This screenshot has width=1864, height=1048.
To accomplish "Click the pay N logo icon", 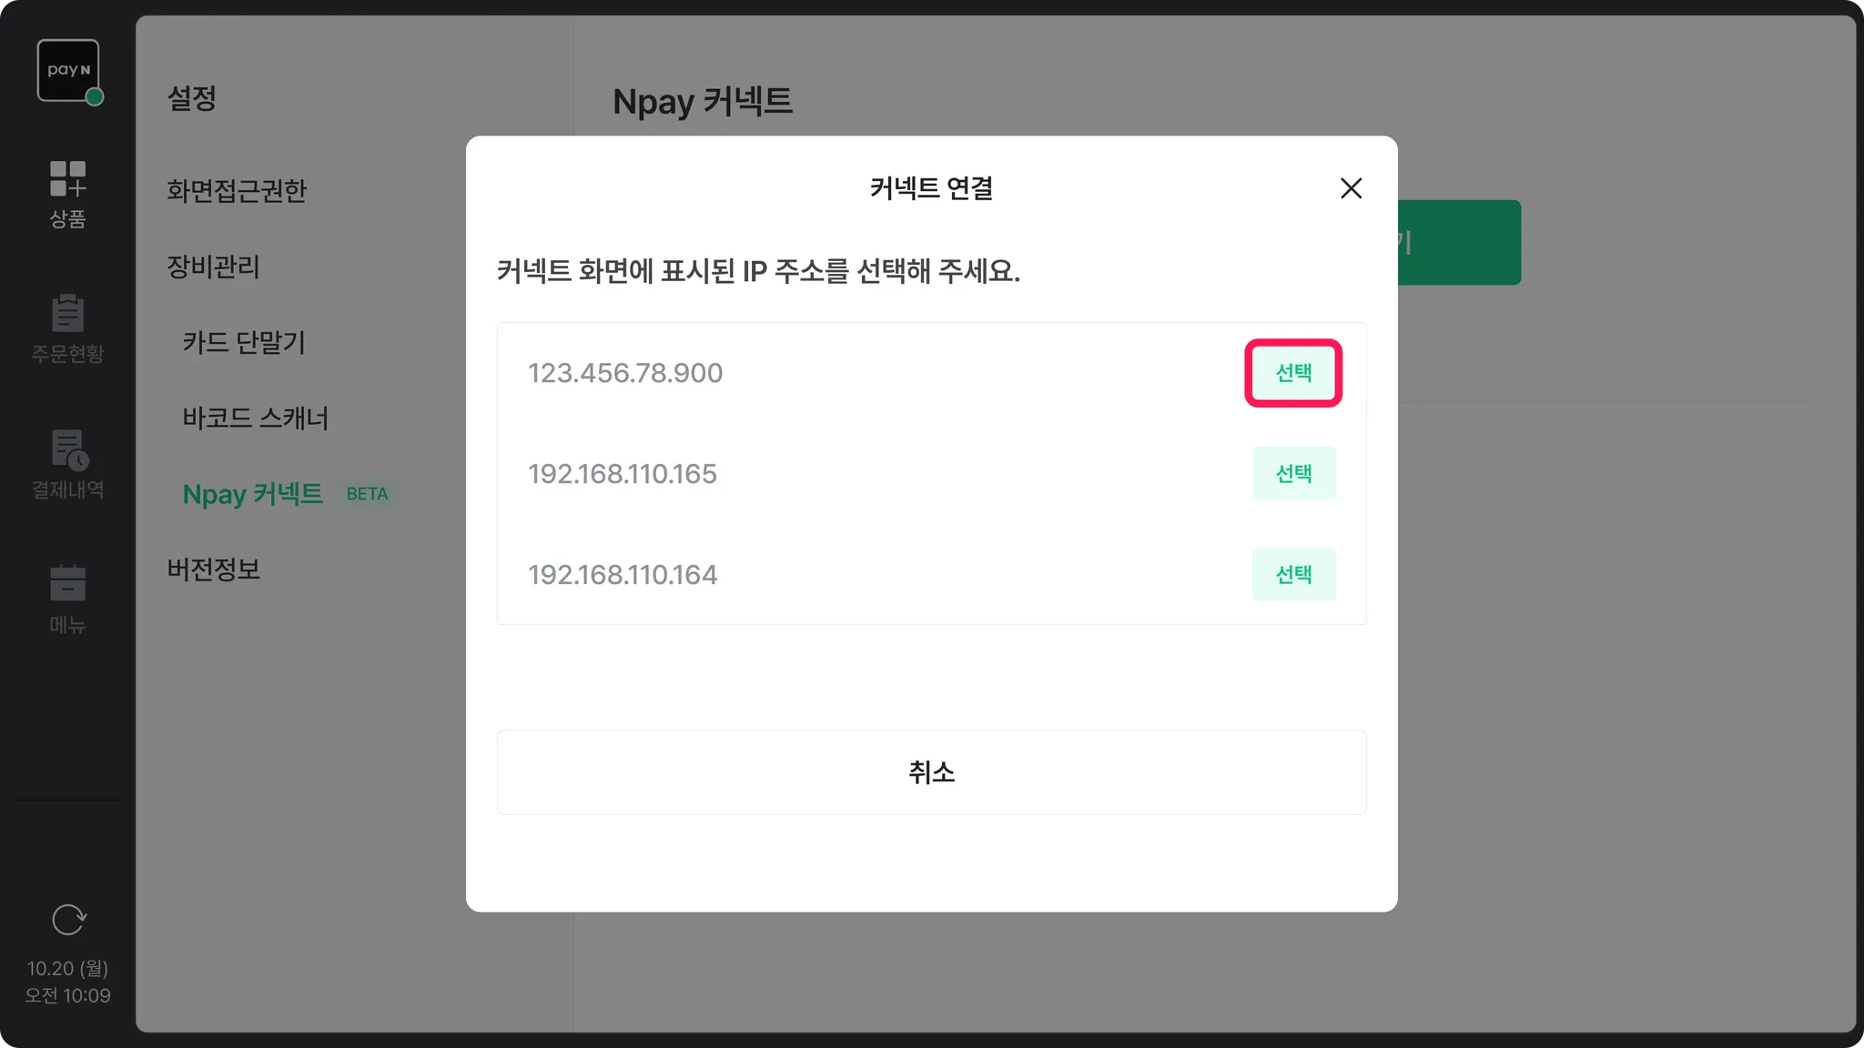I will 68,70.
